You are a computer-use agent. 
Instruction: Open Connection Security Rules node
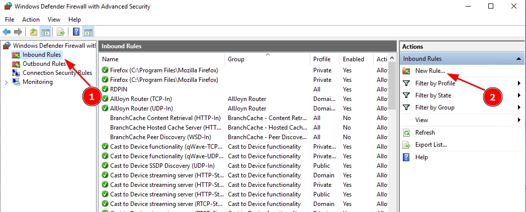57,73
